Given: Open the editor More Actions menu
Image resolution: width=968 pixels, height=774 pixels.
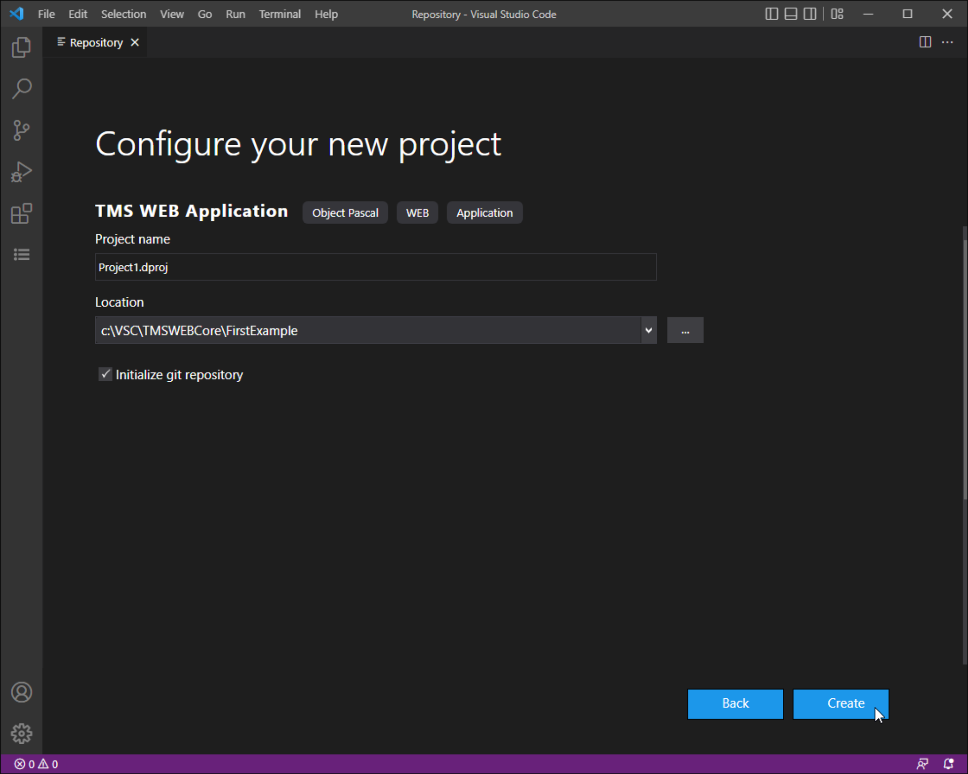Looking at the screenshot, I should 947,42.
